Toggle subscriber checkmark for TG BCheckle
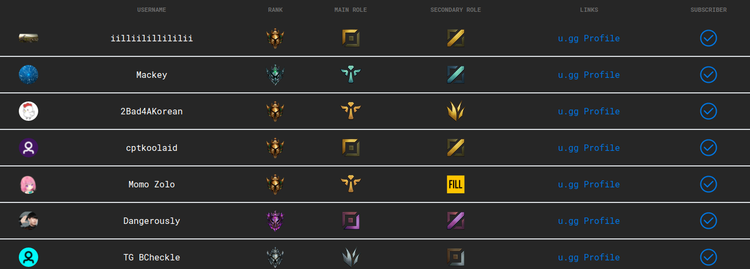 tap(709, 257)
